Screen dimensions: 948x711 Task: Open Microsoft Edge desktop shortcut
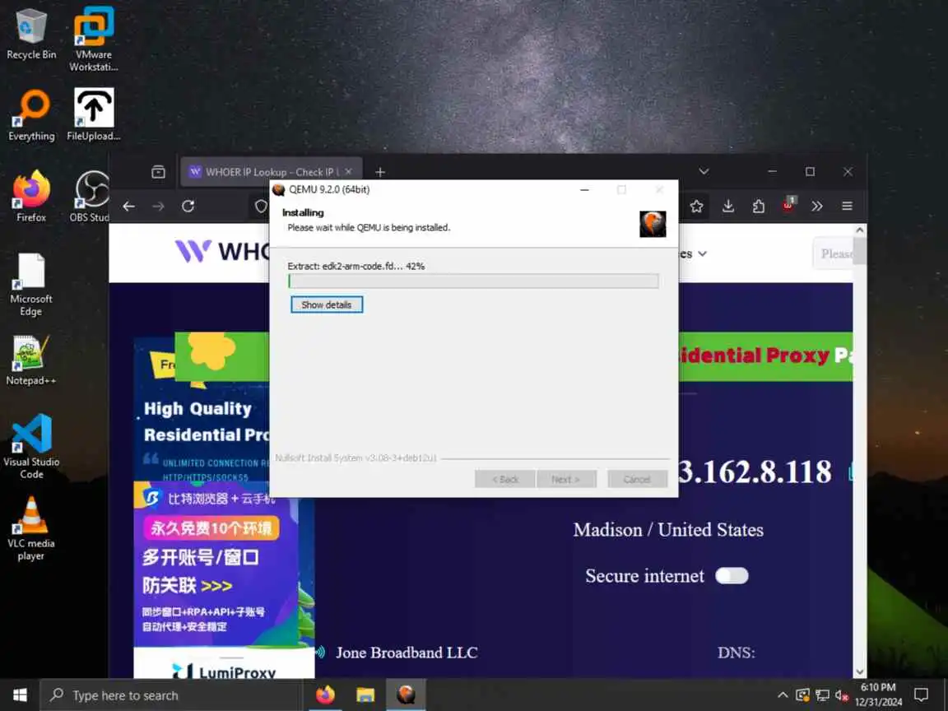point(30,284)
